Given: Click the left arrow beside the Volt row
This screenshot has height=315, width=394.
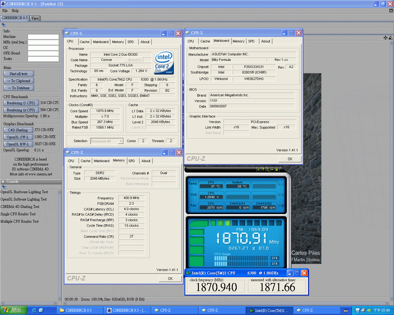Looking at the screenshot, I should tap(279, 195).
